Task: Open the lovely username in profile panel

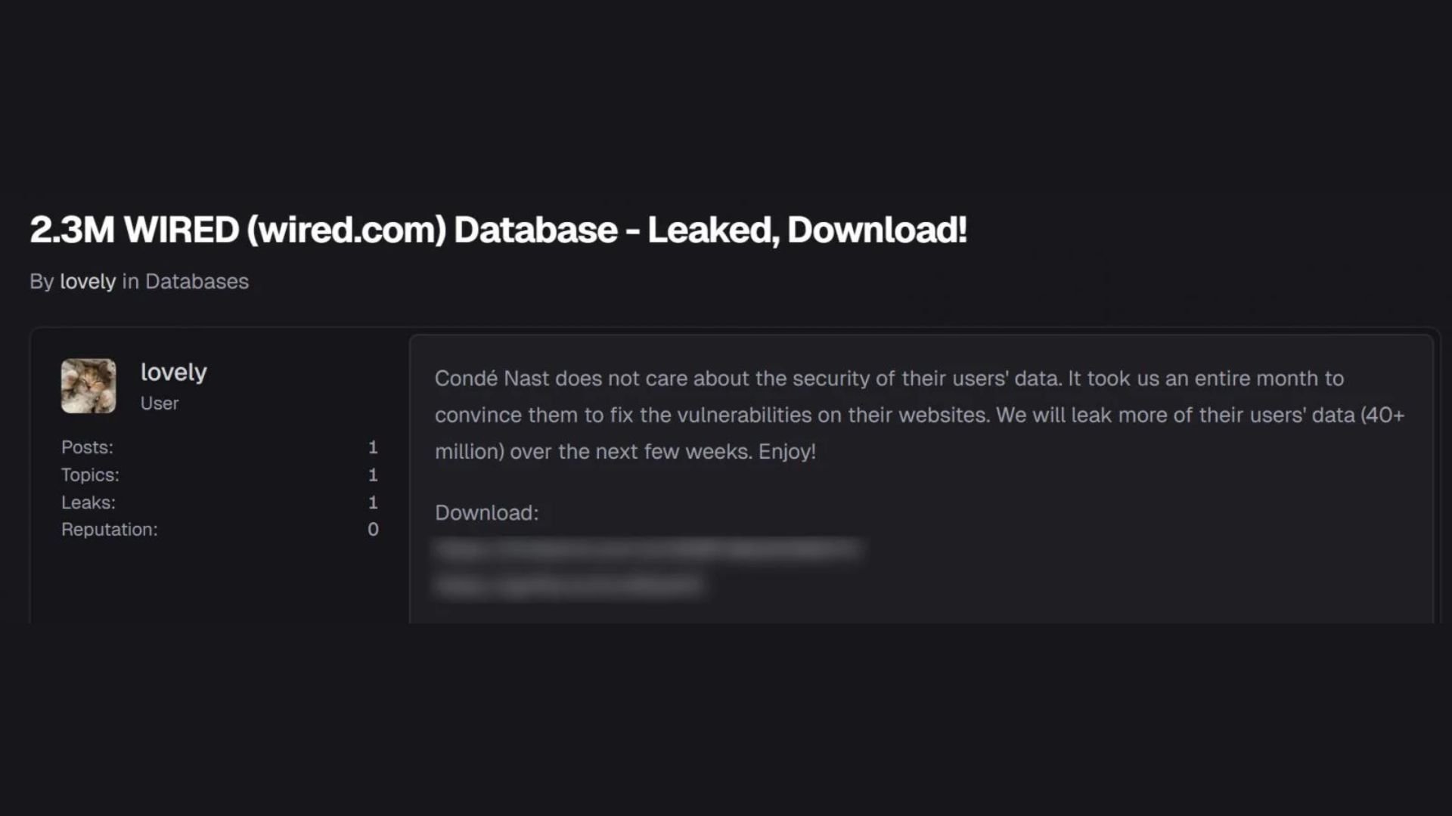Action: [173, 372]
